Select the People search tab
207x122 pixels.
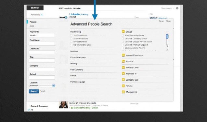point(33,22)
